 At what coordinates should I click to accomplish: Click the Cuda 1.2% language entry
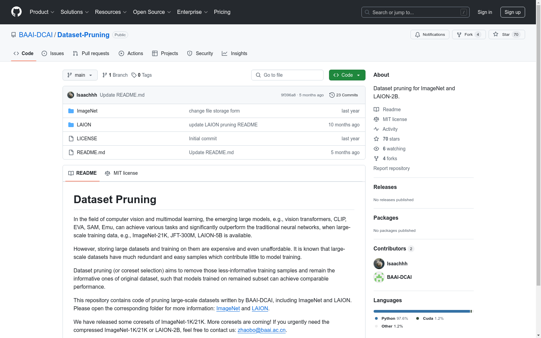[430, 318]
